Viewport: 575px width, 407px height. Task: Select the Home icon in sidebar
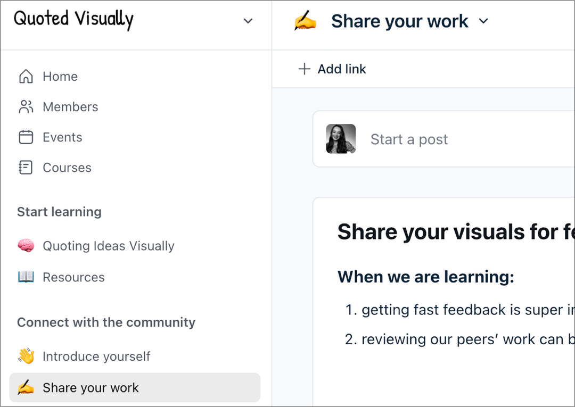click(x=25, y=76)
